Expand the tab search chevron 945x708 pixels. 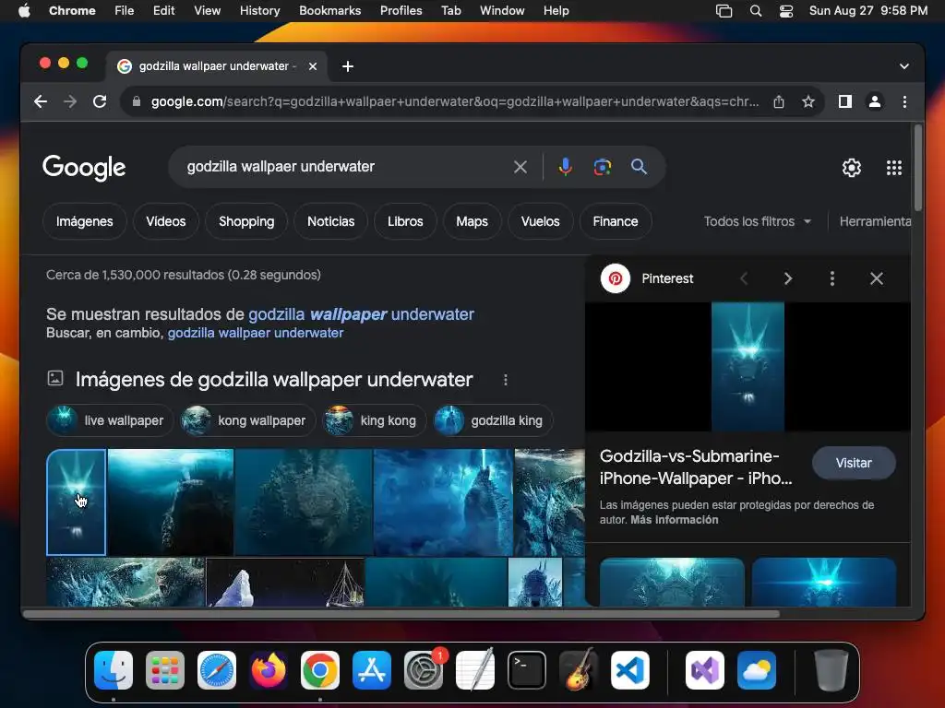[x=904, y=66]
